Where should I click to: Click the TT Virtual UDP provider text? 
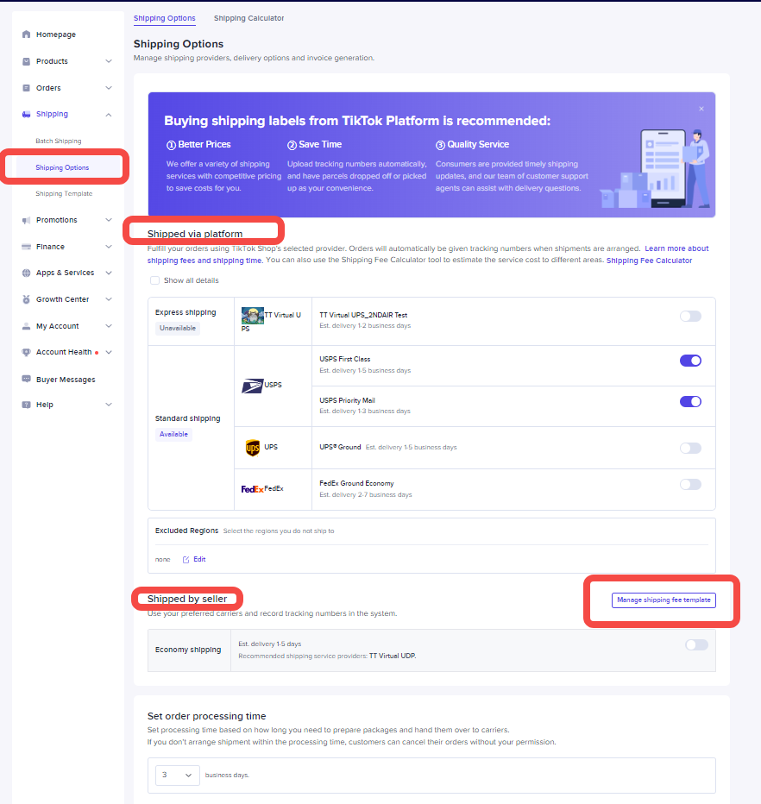(393, 656)
